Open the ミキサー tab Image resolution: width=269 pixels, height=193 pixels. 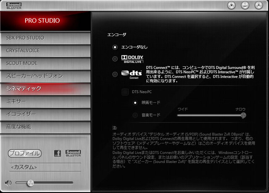point(45,102)
